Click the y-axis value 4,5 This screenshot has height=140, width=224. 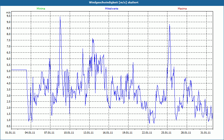tap(9, 77)
